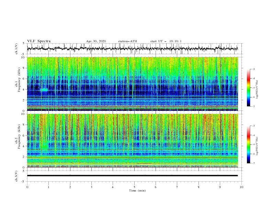The height and width of the screenshot is (210, 272).
Task: Click the time axis tick label "7"
Action: point(177,187)
